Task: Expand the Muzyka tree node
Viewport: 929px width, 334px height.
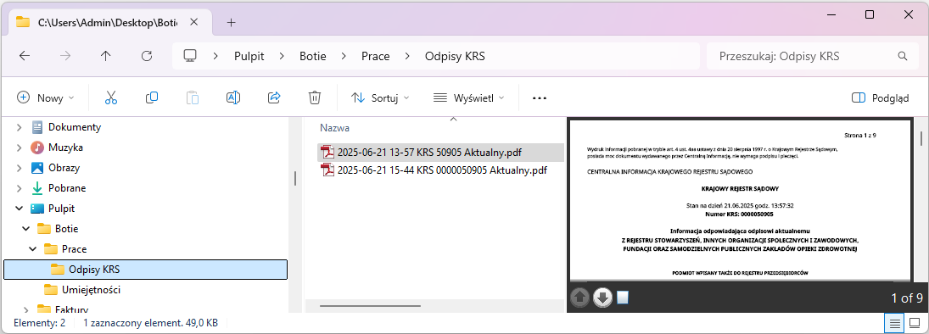Action: click(19, 148)
